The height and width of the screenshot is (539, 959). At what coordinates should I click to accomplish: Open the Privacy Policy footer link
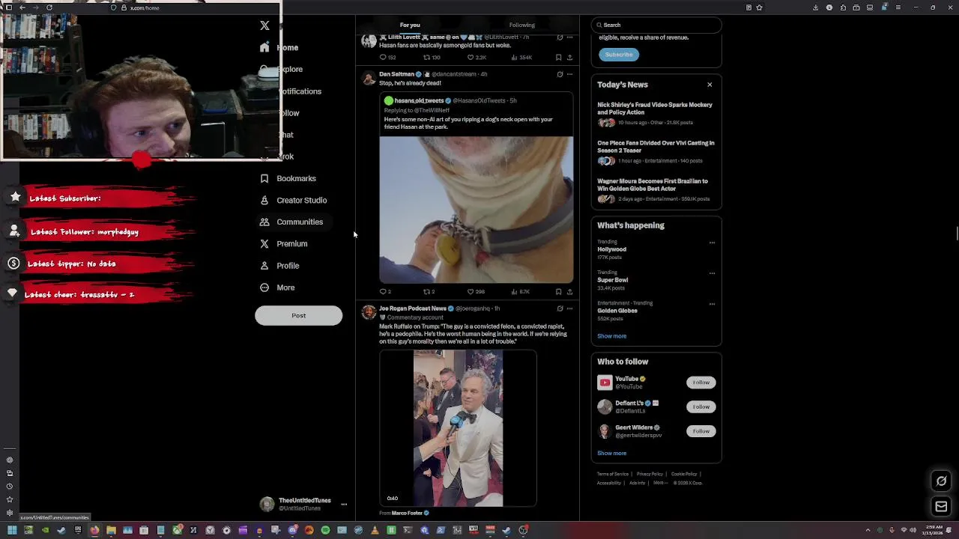650,474
